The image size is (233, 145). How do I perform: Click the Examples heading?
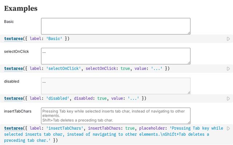(21, 8)
